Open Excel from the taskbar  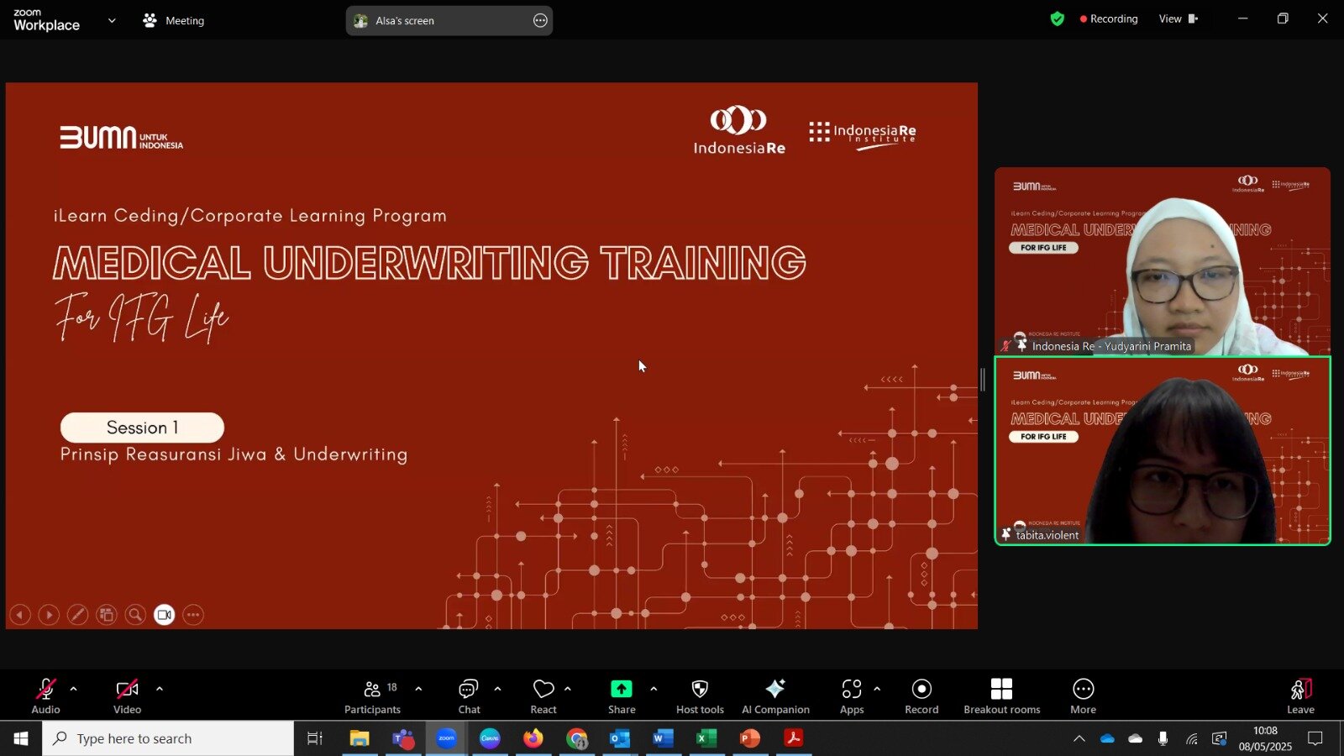pyautogui.click(x=707, y=738)
